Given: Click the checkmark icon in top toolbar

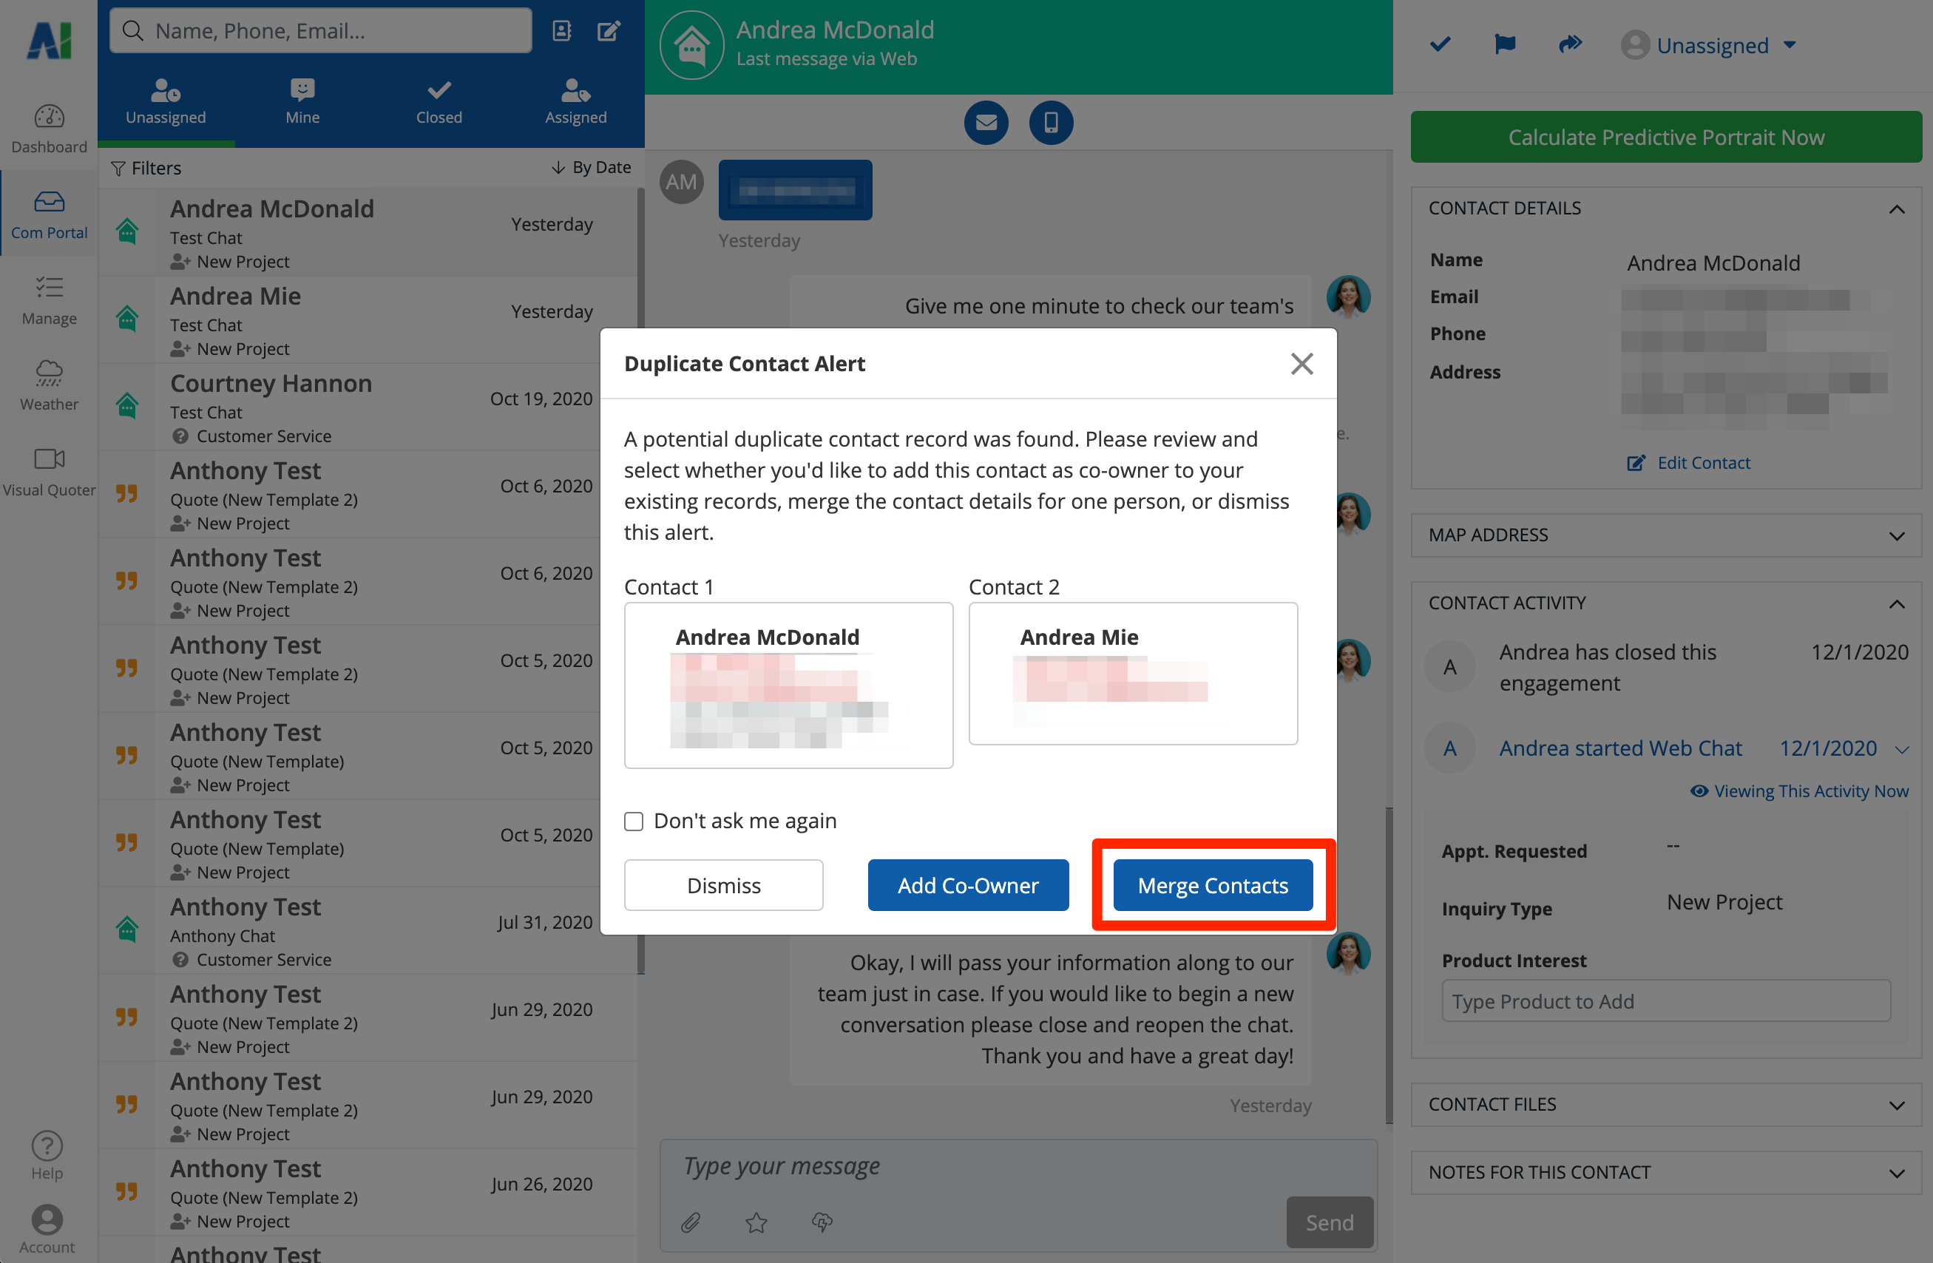Looking at the screenshot, I should (x=1440, y=44).
